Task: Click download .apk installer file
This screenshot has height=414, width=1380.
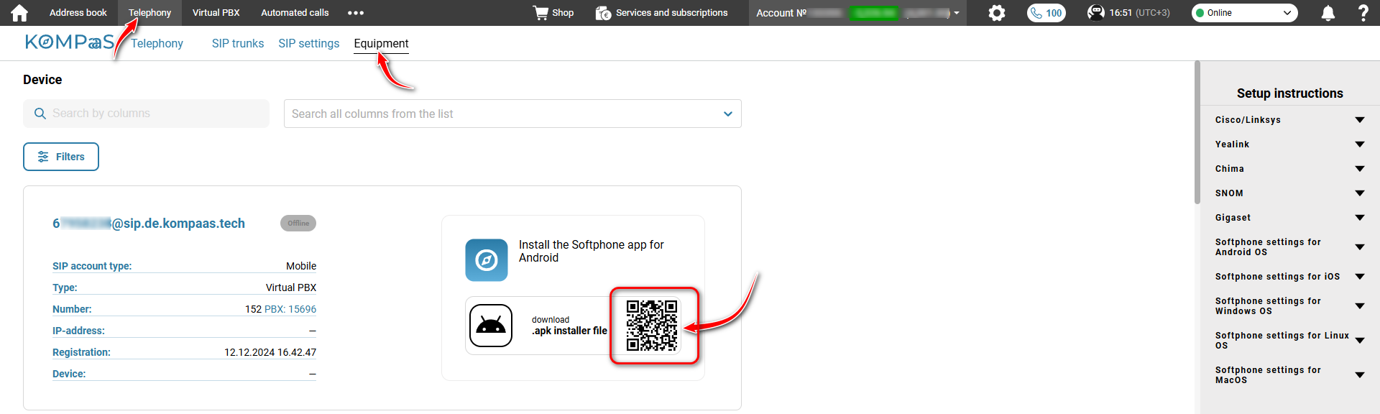Action: 569,326
